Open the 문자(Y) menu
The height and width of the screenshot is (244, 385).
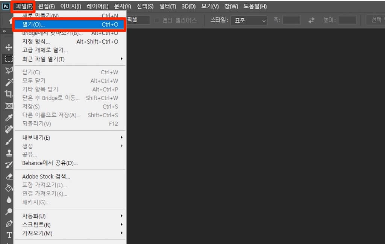[x=123, y=6]
